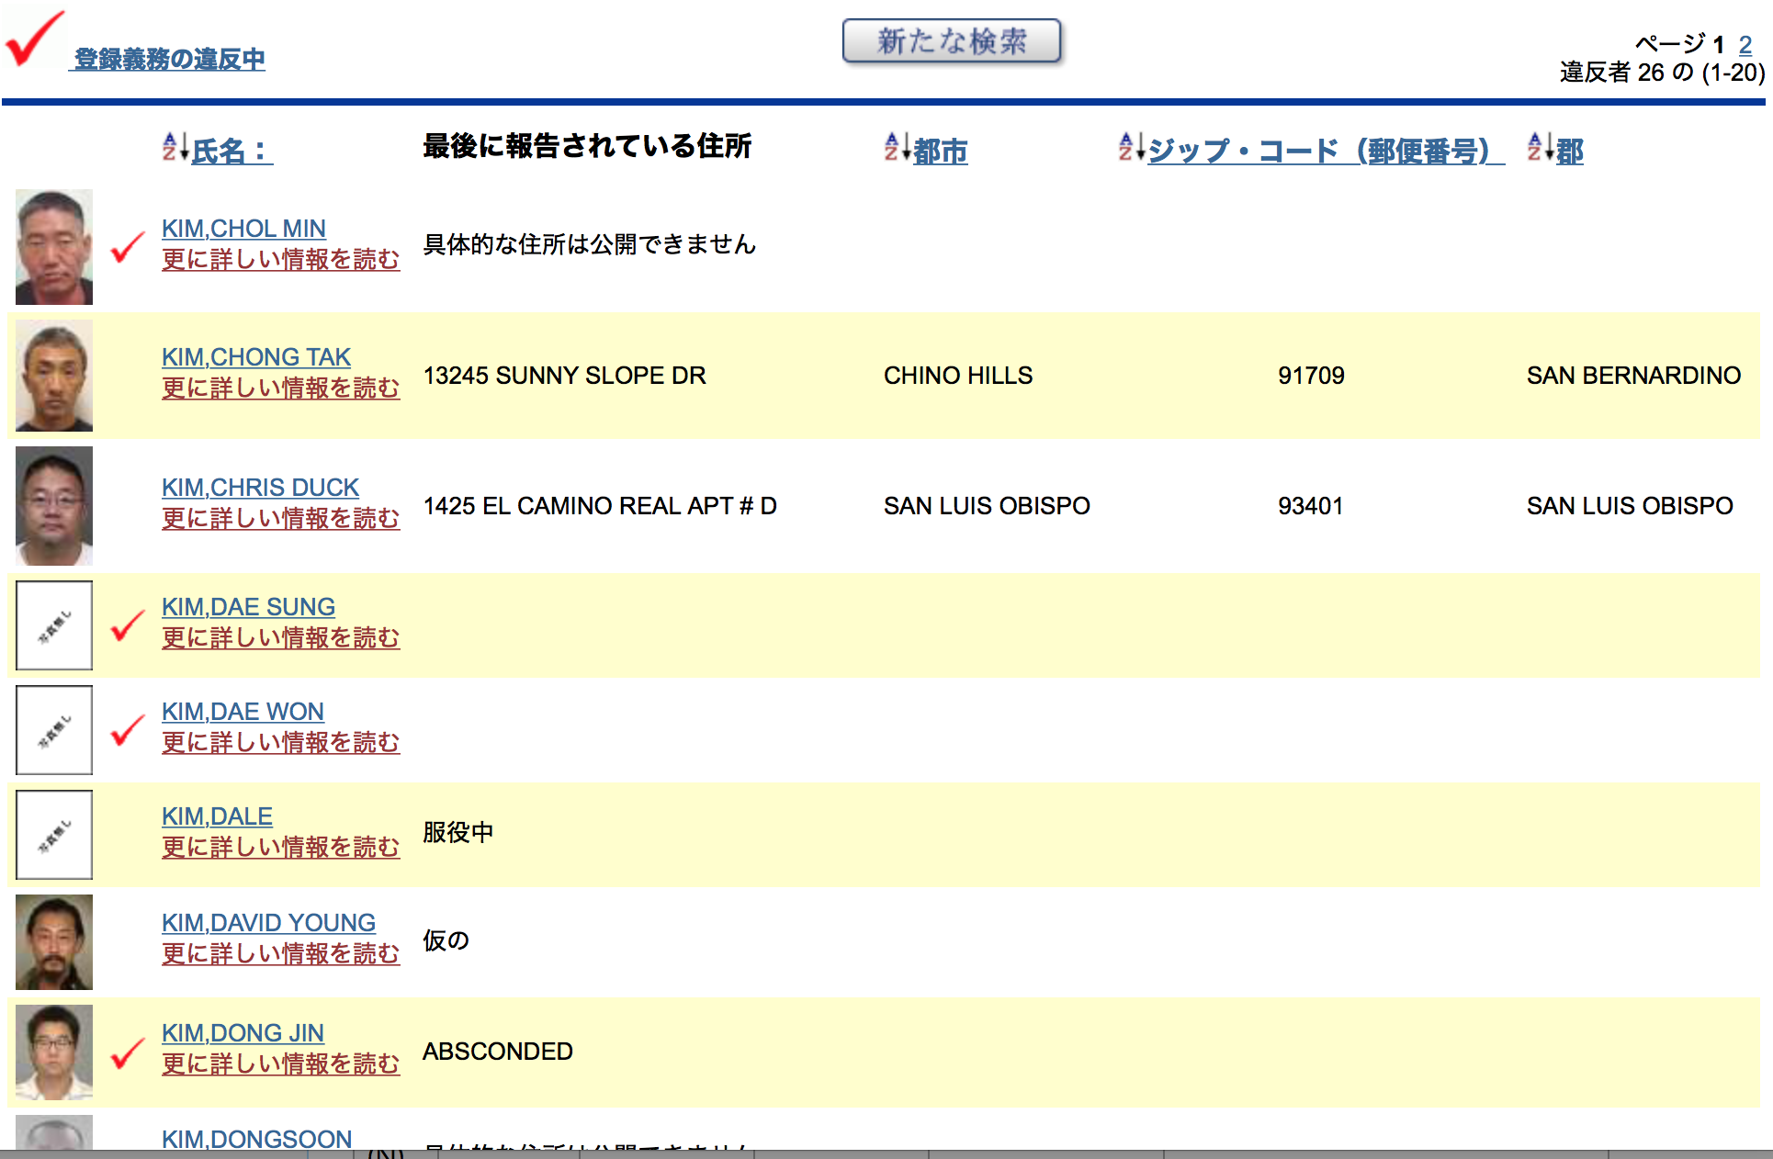Click the no-photo placeholder for KIM,DALE

pyautogui.click(x=54, y=835)
